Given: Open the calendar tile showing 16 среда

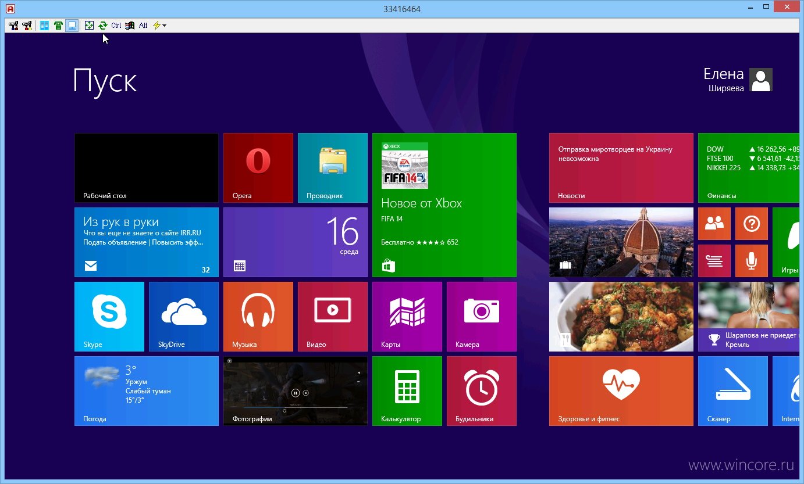Looking at the screenshot, I should pyautogui.click(x=296, y=242).
